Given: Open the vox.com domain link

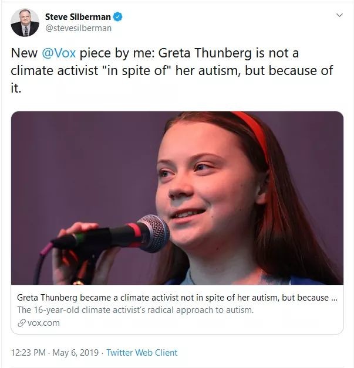Looking at the screenshot, I should click(x=43, y=323).
